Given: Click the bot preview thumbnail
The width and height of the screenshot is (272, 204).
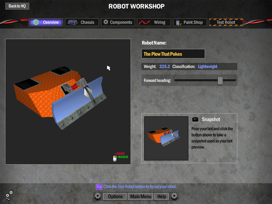Looking at the screenshot, I should [166, 138].
